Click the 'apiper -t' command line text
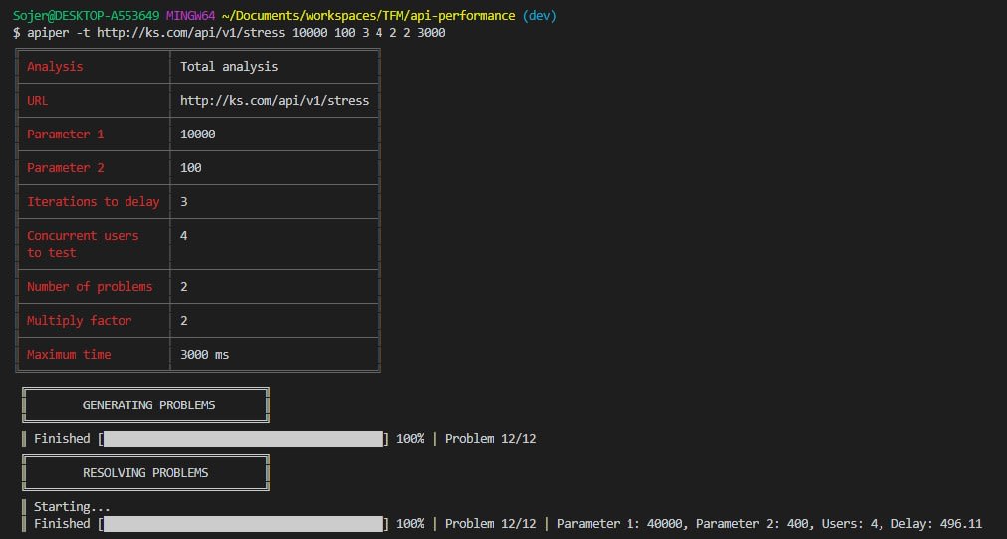The width and height of the screenshot is (1007, 539). (x=59, y=32)
